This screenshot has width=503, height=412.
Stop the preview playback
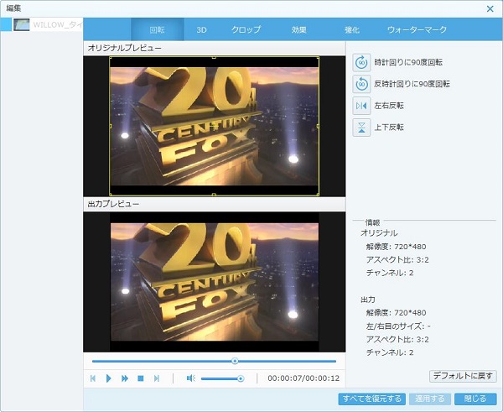(141, 378)
